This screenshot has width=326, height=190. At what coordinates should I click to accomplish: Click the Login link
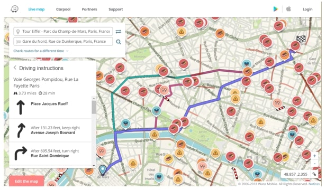tap(307, 9)
